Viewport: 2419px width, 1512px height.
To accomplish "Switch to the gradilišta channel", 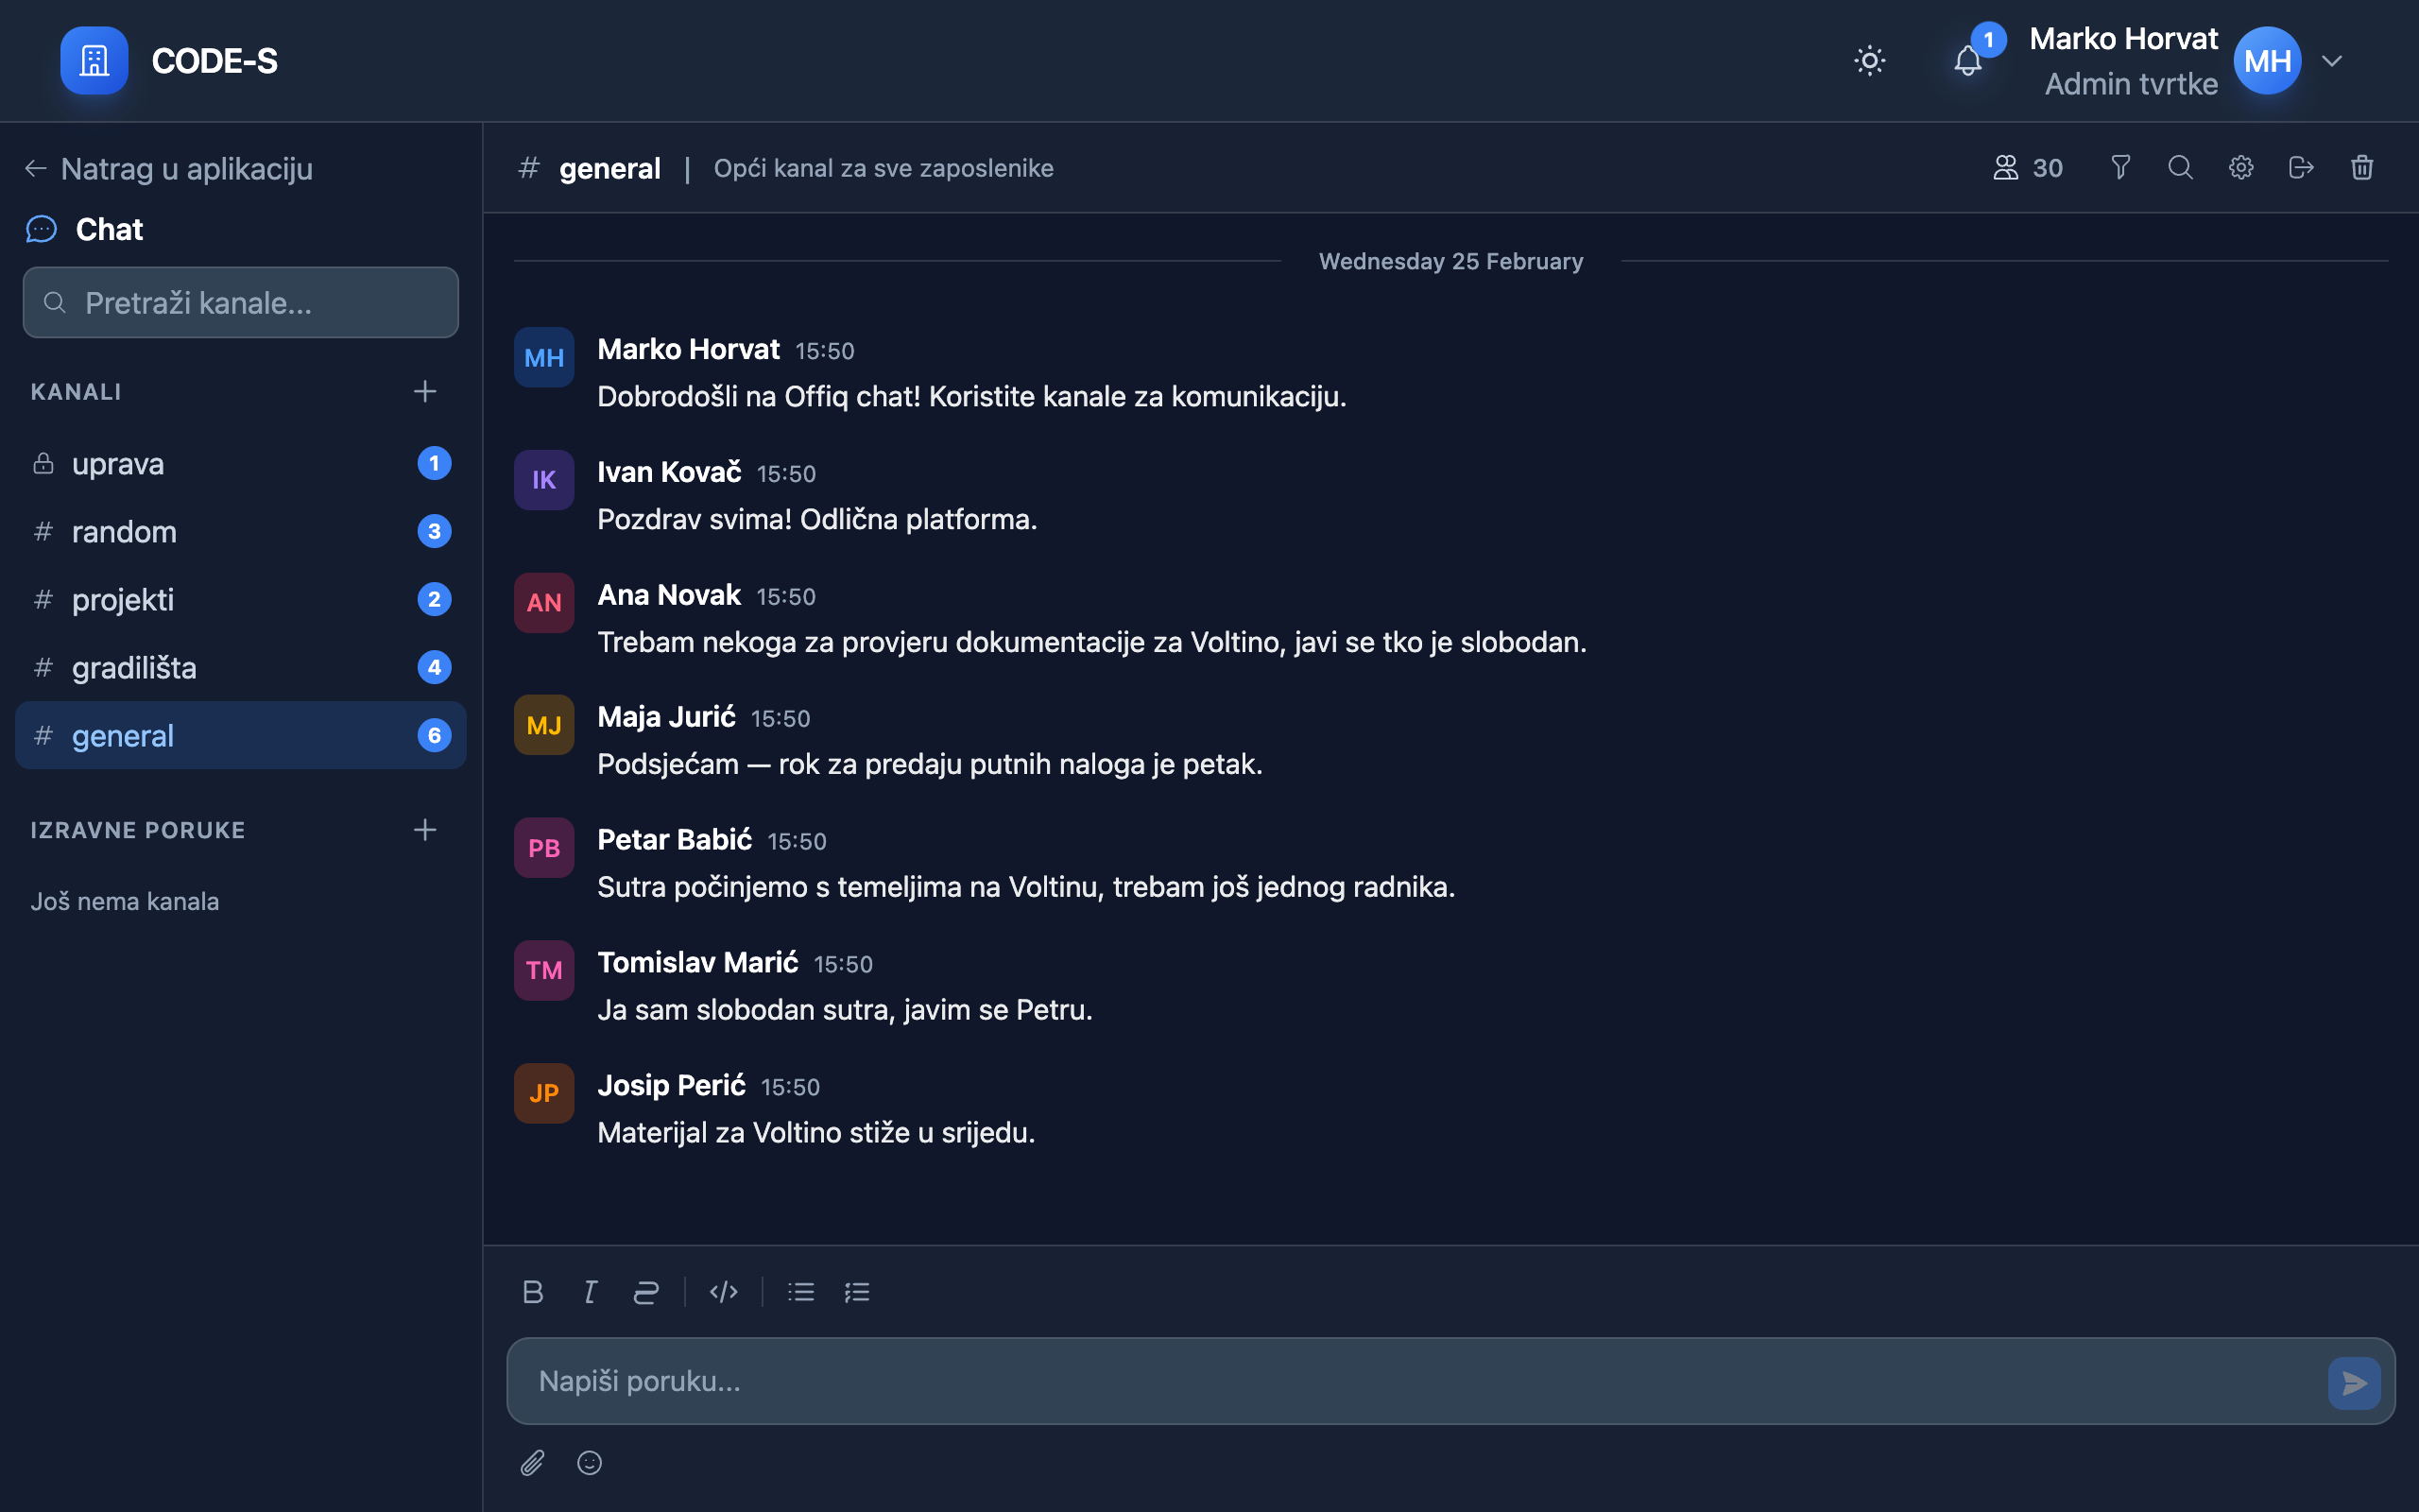I will [x=135, y=668].
